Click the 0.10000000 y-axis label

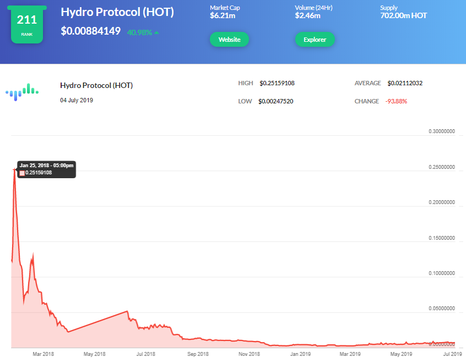pyautogui.click(x=442, y=273)
